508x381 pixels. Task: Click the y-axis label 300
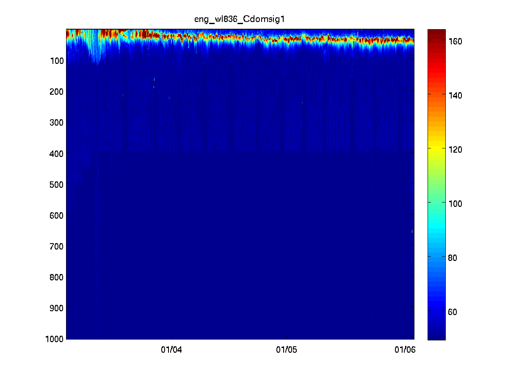click(58, 122)
